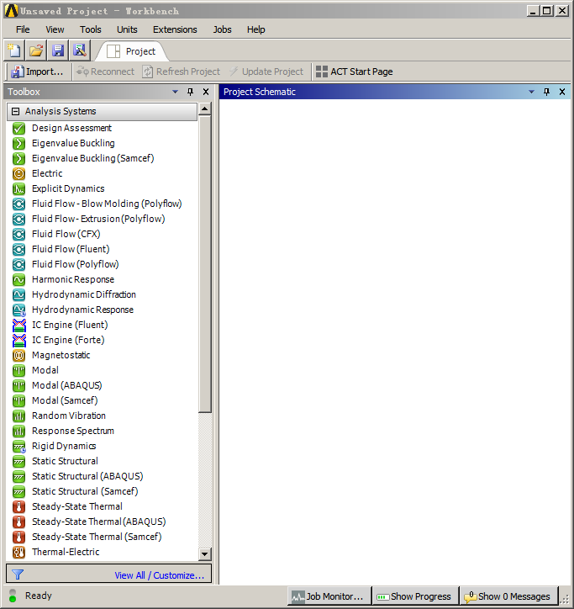Image resolution: width=574 pixels, height=609 pixels.
Task: Click the Modal system icon
Action: click(18, 370)
